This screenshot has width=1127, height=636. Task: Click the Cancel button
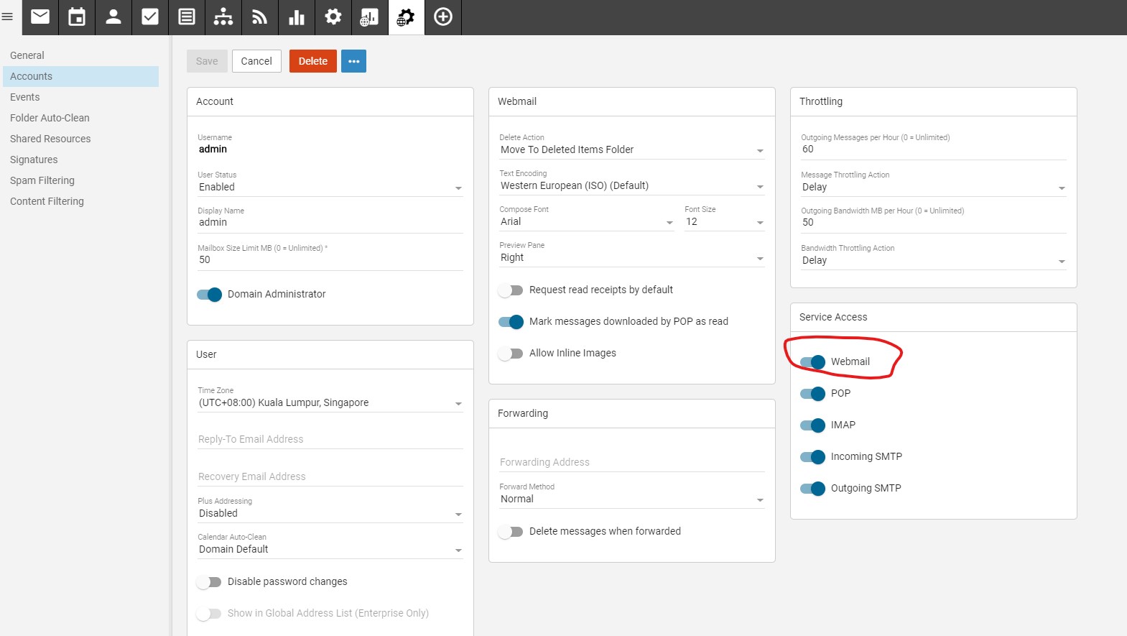[256, 61]
